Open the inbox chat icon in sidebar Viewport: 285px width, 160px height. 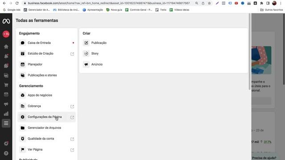click(x=6, y=66)
